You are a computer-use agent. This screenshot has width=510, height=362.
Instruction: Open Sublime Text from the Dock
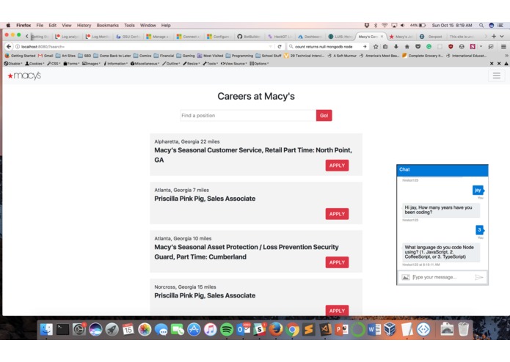coord(309,330)
